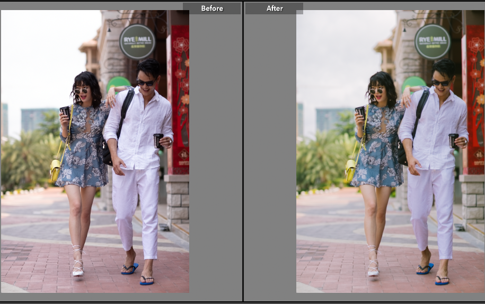Click the After label
The height and width of the screenshot is (304, 485).
point(274,8)
